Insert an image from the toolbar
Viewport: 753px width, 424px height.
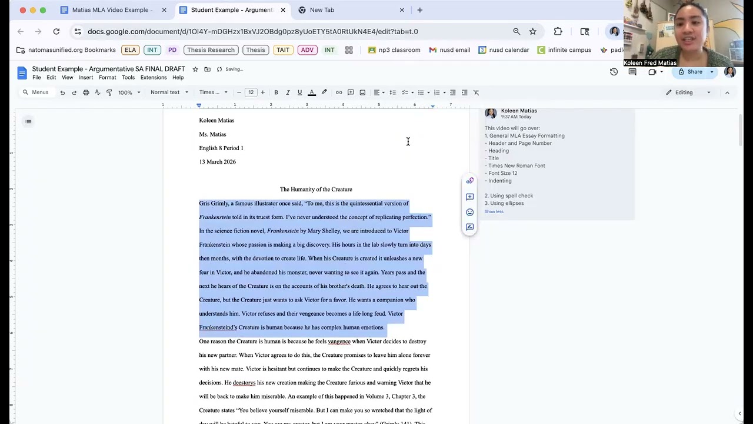(362, 92)
